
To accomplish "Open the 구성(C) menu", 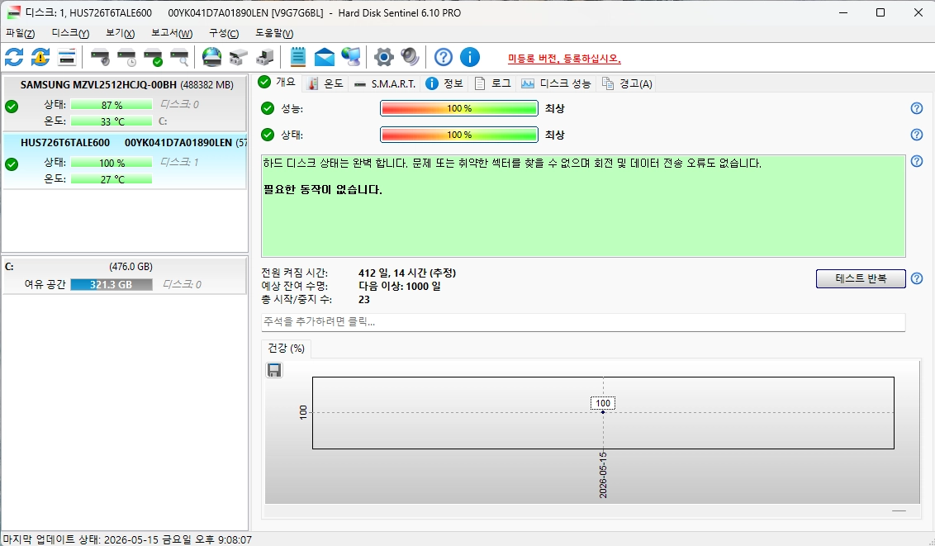I will coord(224,33).
